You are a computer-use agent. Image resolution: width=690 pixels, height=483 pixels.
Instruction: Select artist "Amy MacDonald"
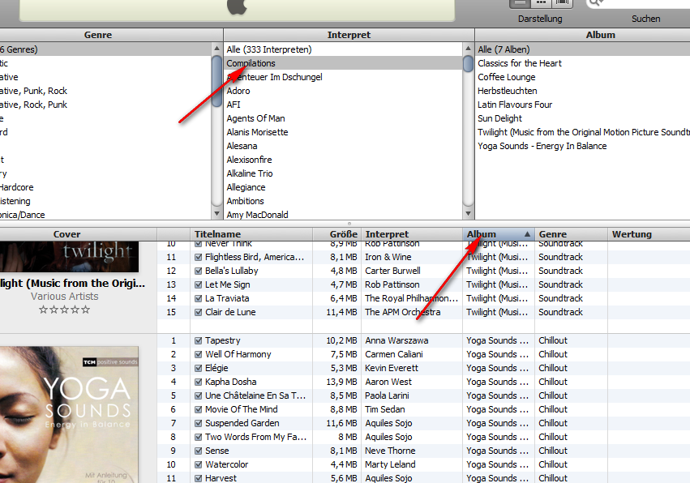(343, 215)
